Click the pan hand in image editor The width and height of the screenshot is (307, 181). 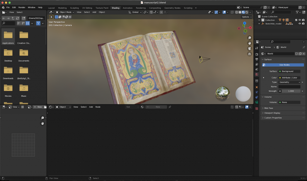(42, 123)
